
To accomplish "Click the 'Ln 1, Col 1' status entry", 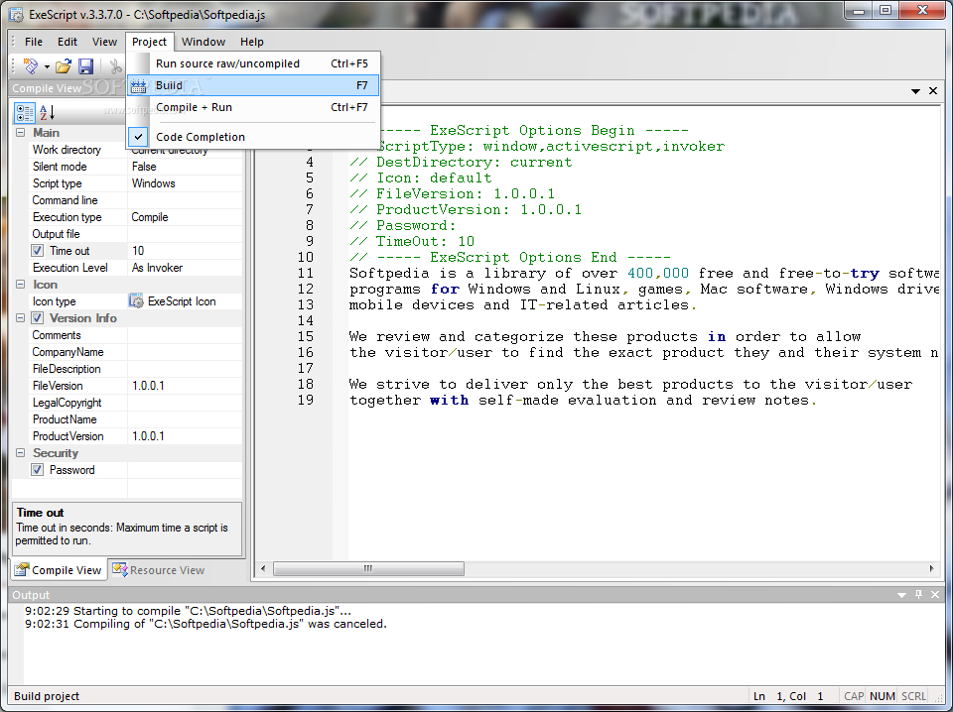I will click(788, 696).
